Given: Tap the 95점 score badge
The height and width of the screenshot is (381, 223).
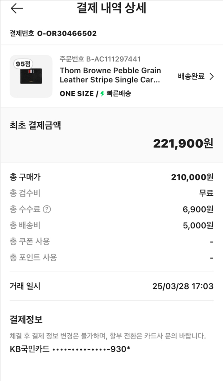Looking at the screenshot, I should click(x=23, y=64).
